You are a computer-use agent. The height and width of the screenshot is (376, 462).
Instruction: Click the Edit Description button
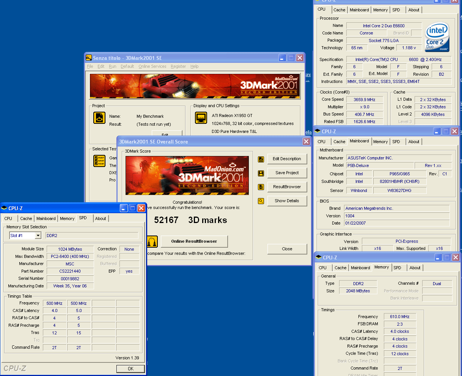tap(287, 159)
